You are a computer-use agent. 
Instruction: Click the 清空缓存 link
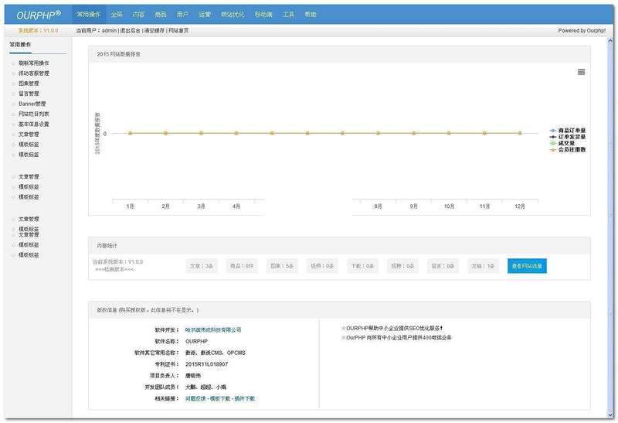(154, 31)
